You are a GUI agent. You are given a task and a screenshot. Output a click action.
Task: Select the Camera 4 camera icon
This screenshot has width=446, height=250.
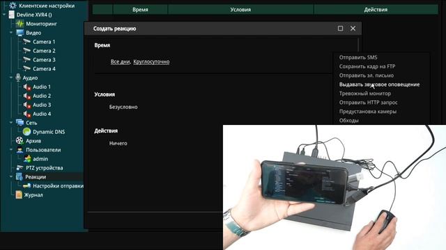coord(26,69)
